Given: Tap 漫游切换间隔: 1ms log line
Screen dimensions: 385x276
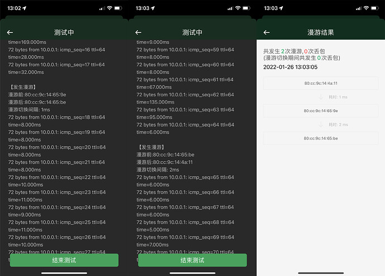Looking at the screenshot, I should [x=29, y=110].
